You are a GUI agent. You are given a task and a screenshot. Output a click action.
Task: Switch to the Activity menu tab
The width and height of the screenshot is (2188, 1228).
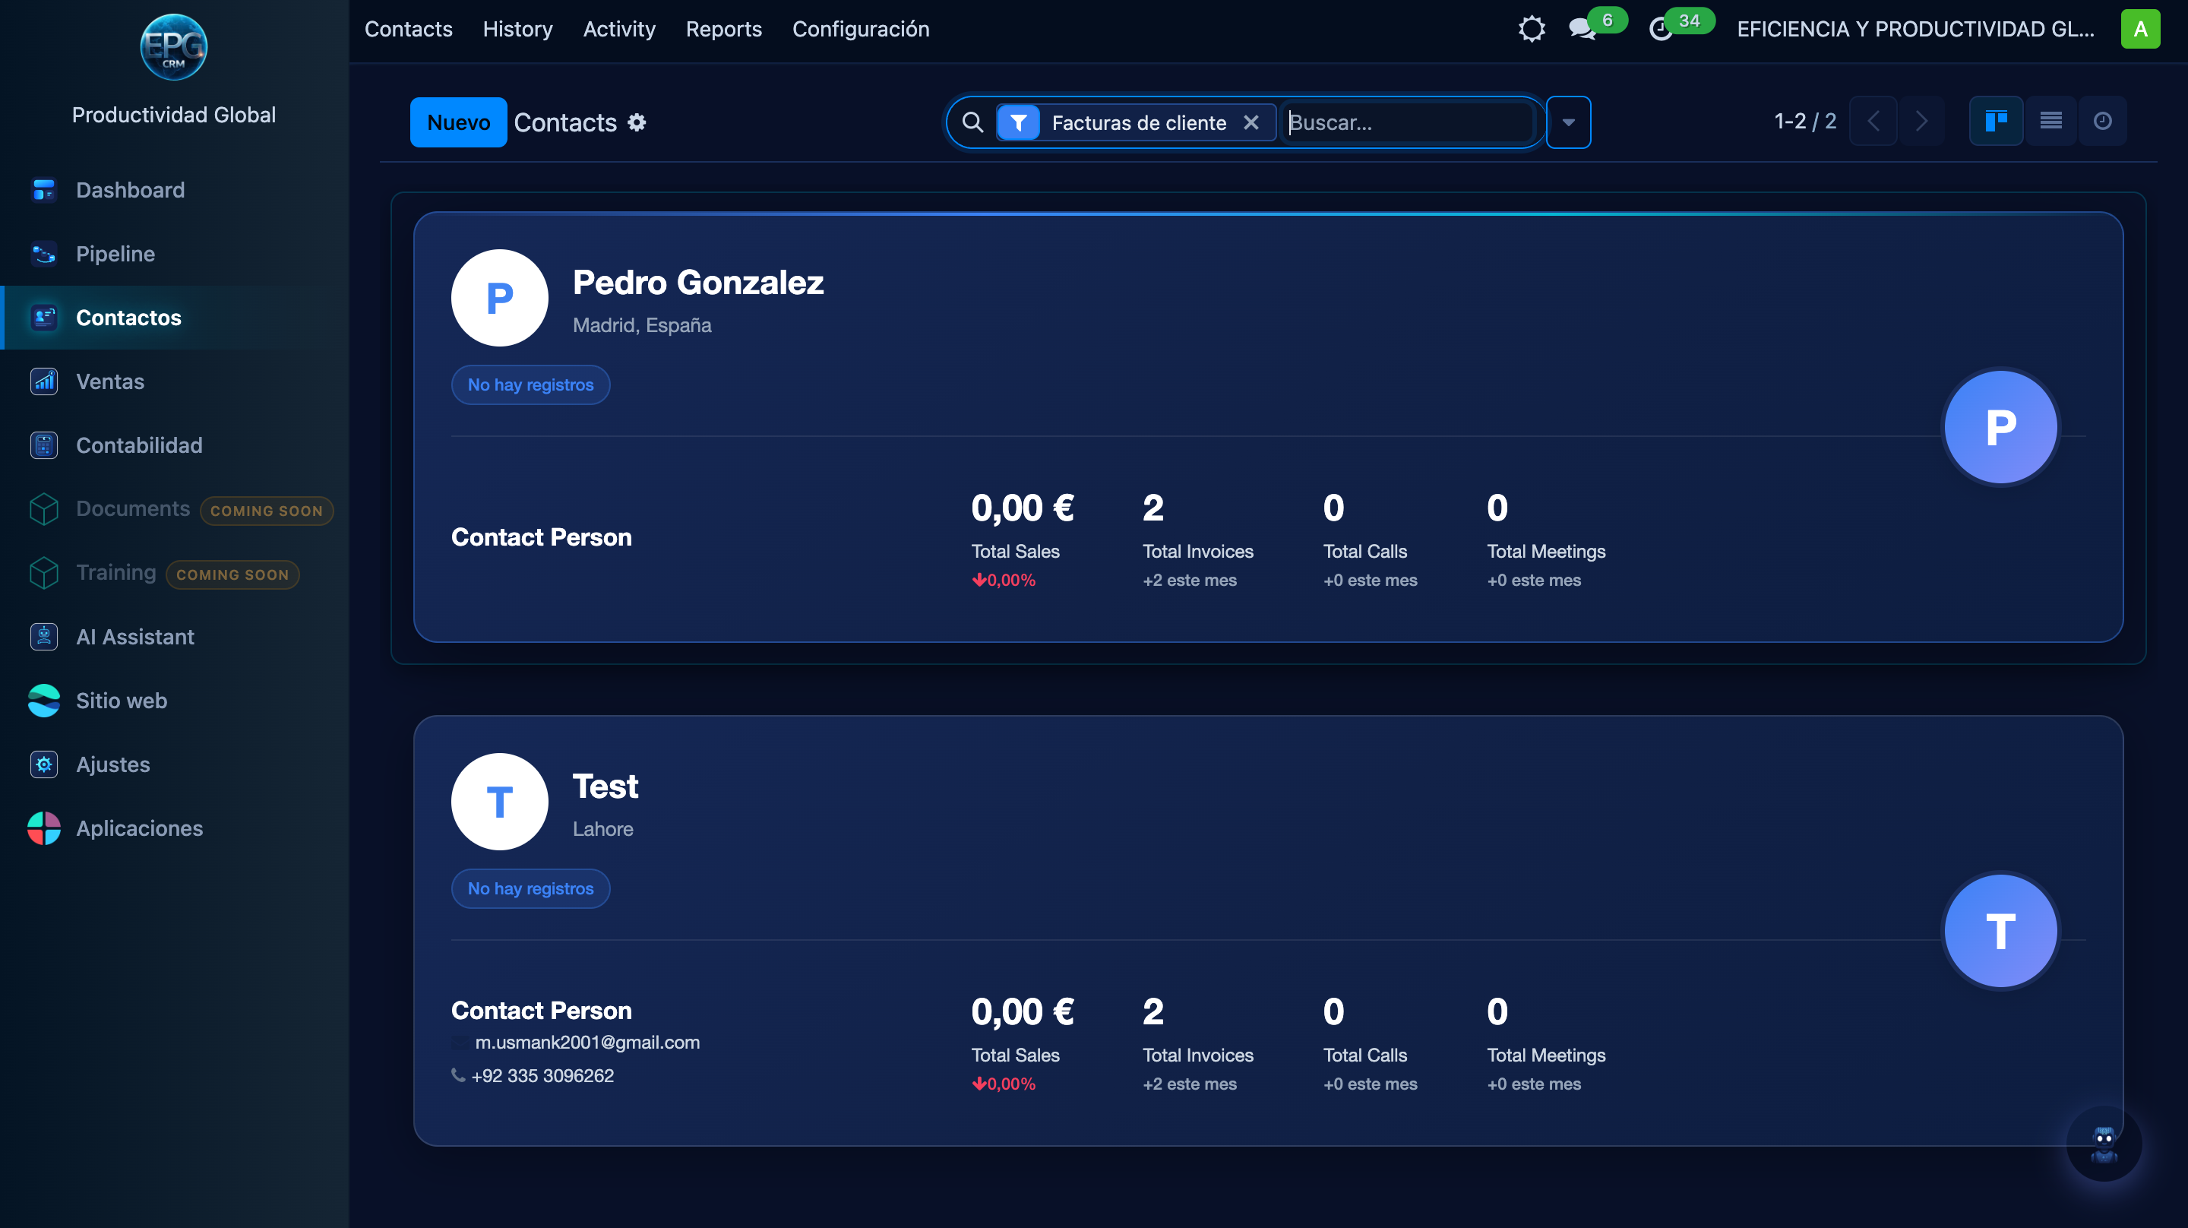tap(619, 28)
